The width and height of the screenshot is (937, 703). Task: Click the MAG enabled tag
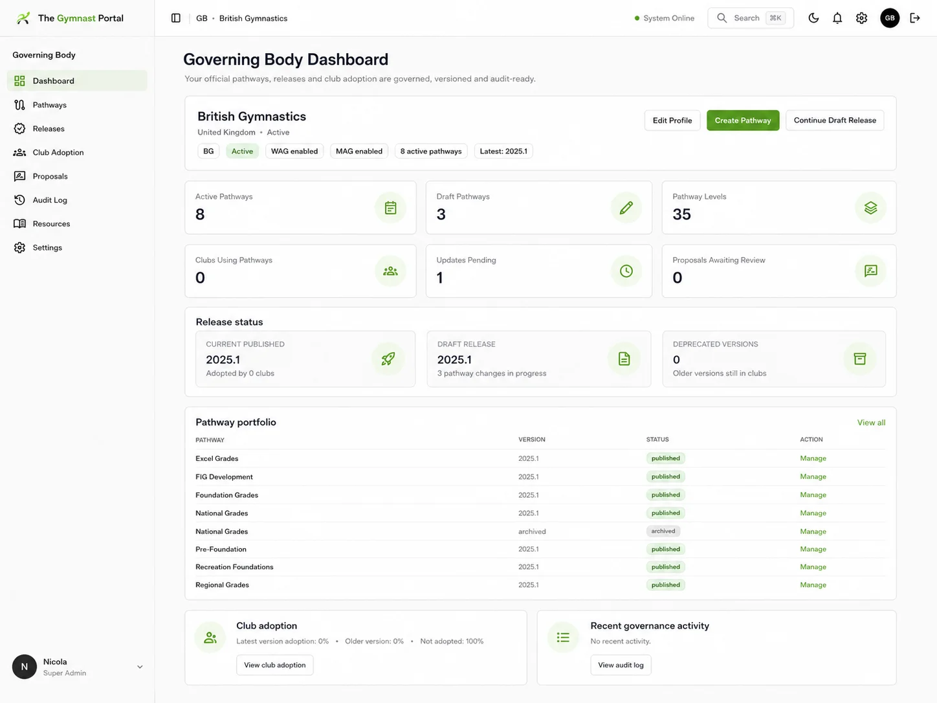coord(359,151)
